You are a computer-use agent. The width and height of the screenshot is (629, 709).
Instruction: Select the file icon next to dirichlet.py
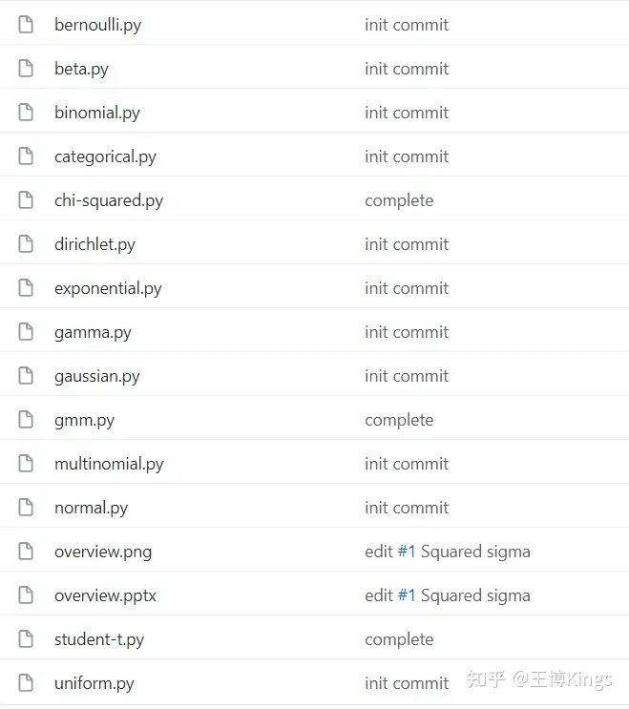point(26,243)
